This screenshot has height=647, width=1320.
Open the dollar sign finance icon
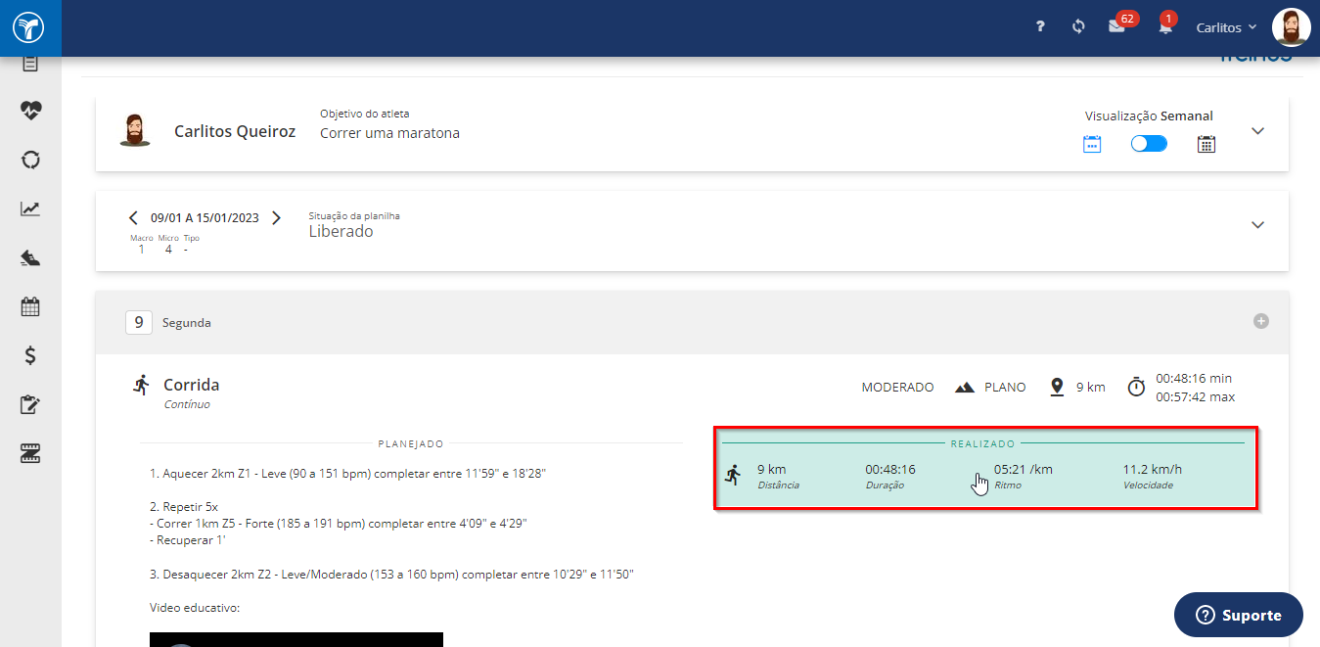(30, 355)
